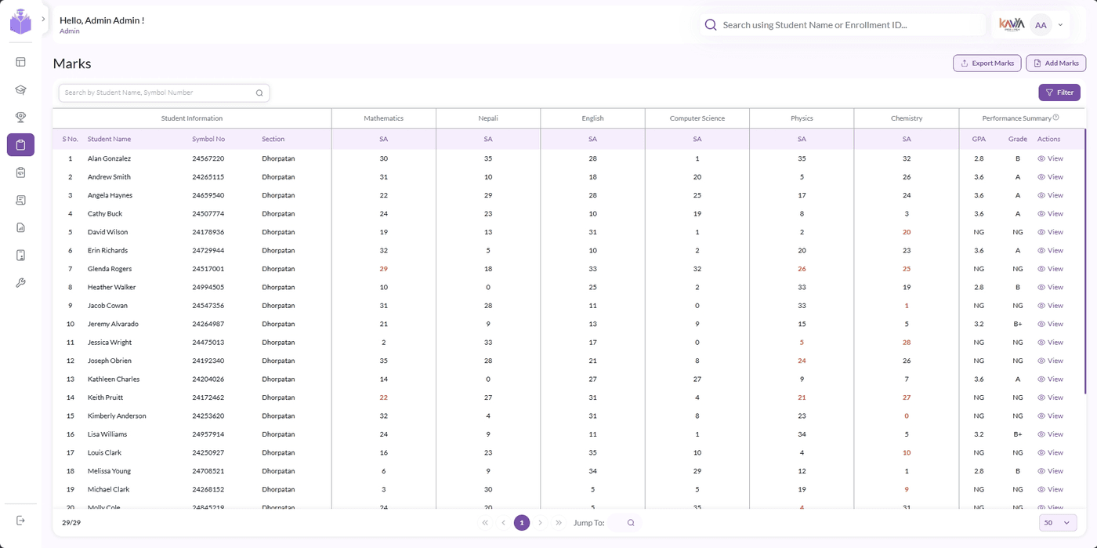Image resolution: width=1097 pixels, height=548 pixels.
Task: Click the app logo in top-left corner
Action: pyautogui.click(x=20, y=22)
